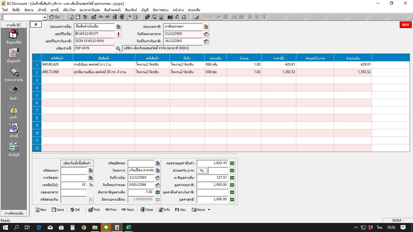Open the บัญชี menu
This screenshot has height=232, width=413.
(145, 10)
